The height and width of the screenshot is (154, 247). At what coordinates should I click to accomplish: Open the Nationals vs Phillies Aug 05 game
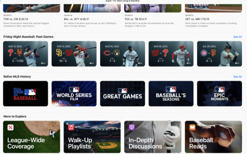point(171,54)
